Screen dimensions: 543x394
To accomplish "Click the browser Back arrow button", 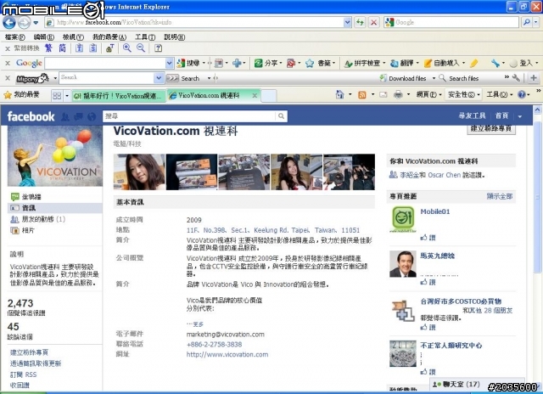I will pos(9,23).
